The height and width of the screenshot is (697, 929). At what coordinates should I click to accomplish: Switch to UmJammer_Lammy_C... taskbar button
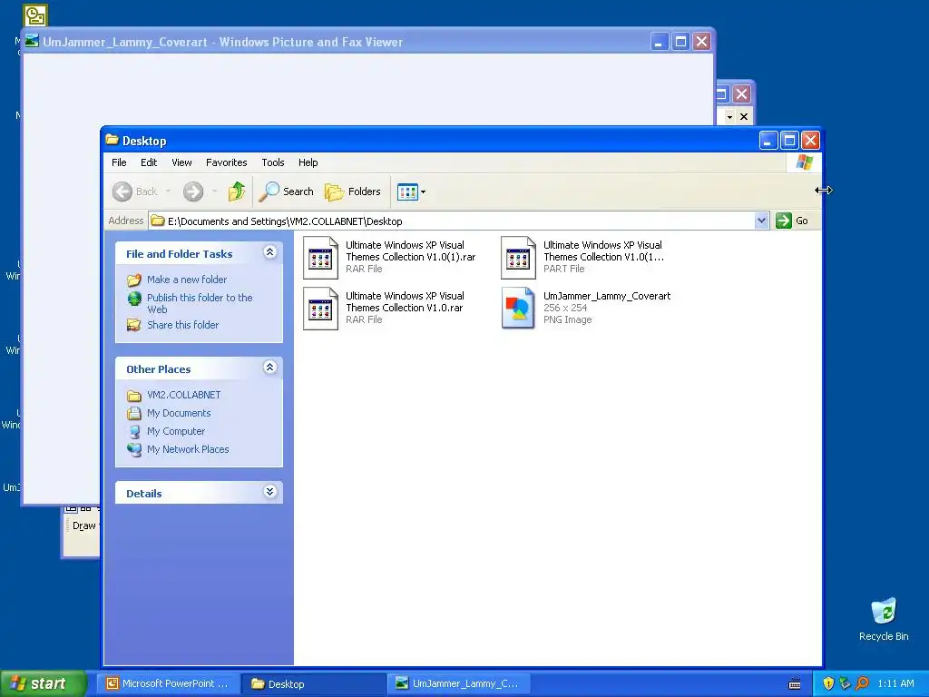point(459,683)
